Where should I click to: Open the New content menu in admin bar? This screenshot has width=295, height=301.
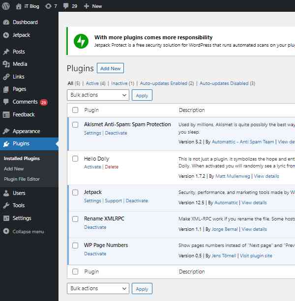[93, 6]
